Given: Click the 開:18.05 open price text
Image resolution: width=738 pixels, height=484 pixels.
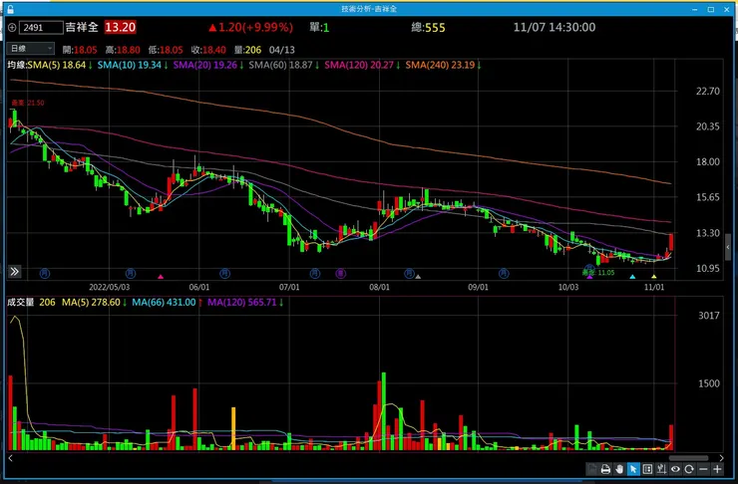Looking at the screenshot, I should (80, 50).
